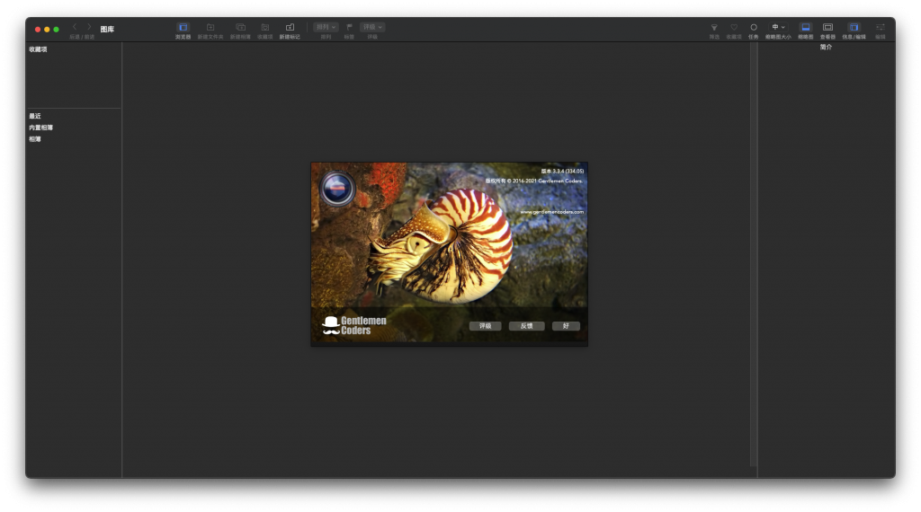
Task: Click the 新建标记 new marker icon
Action: 290,28
